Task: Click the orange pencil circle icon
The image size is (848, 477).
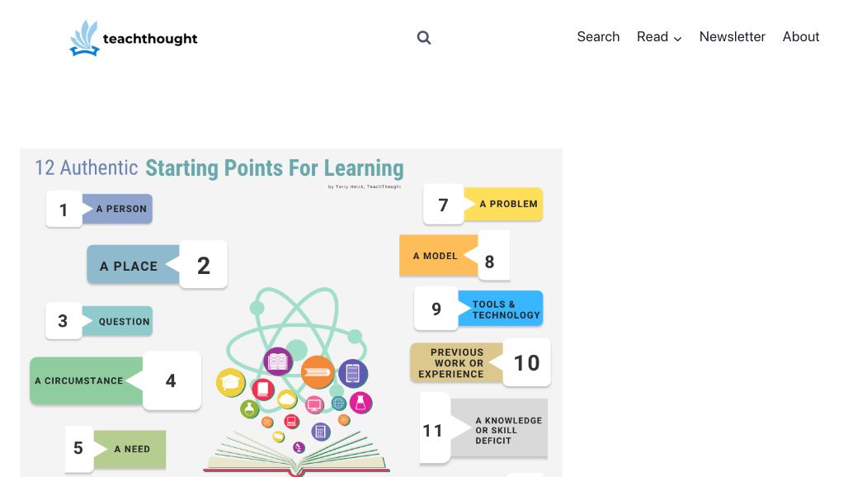Action: [x=318, y=372]
